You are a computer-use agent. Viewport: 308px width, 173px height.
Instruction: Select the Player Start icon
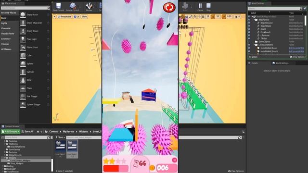(x=23, y=48)
